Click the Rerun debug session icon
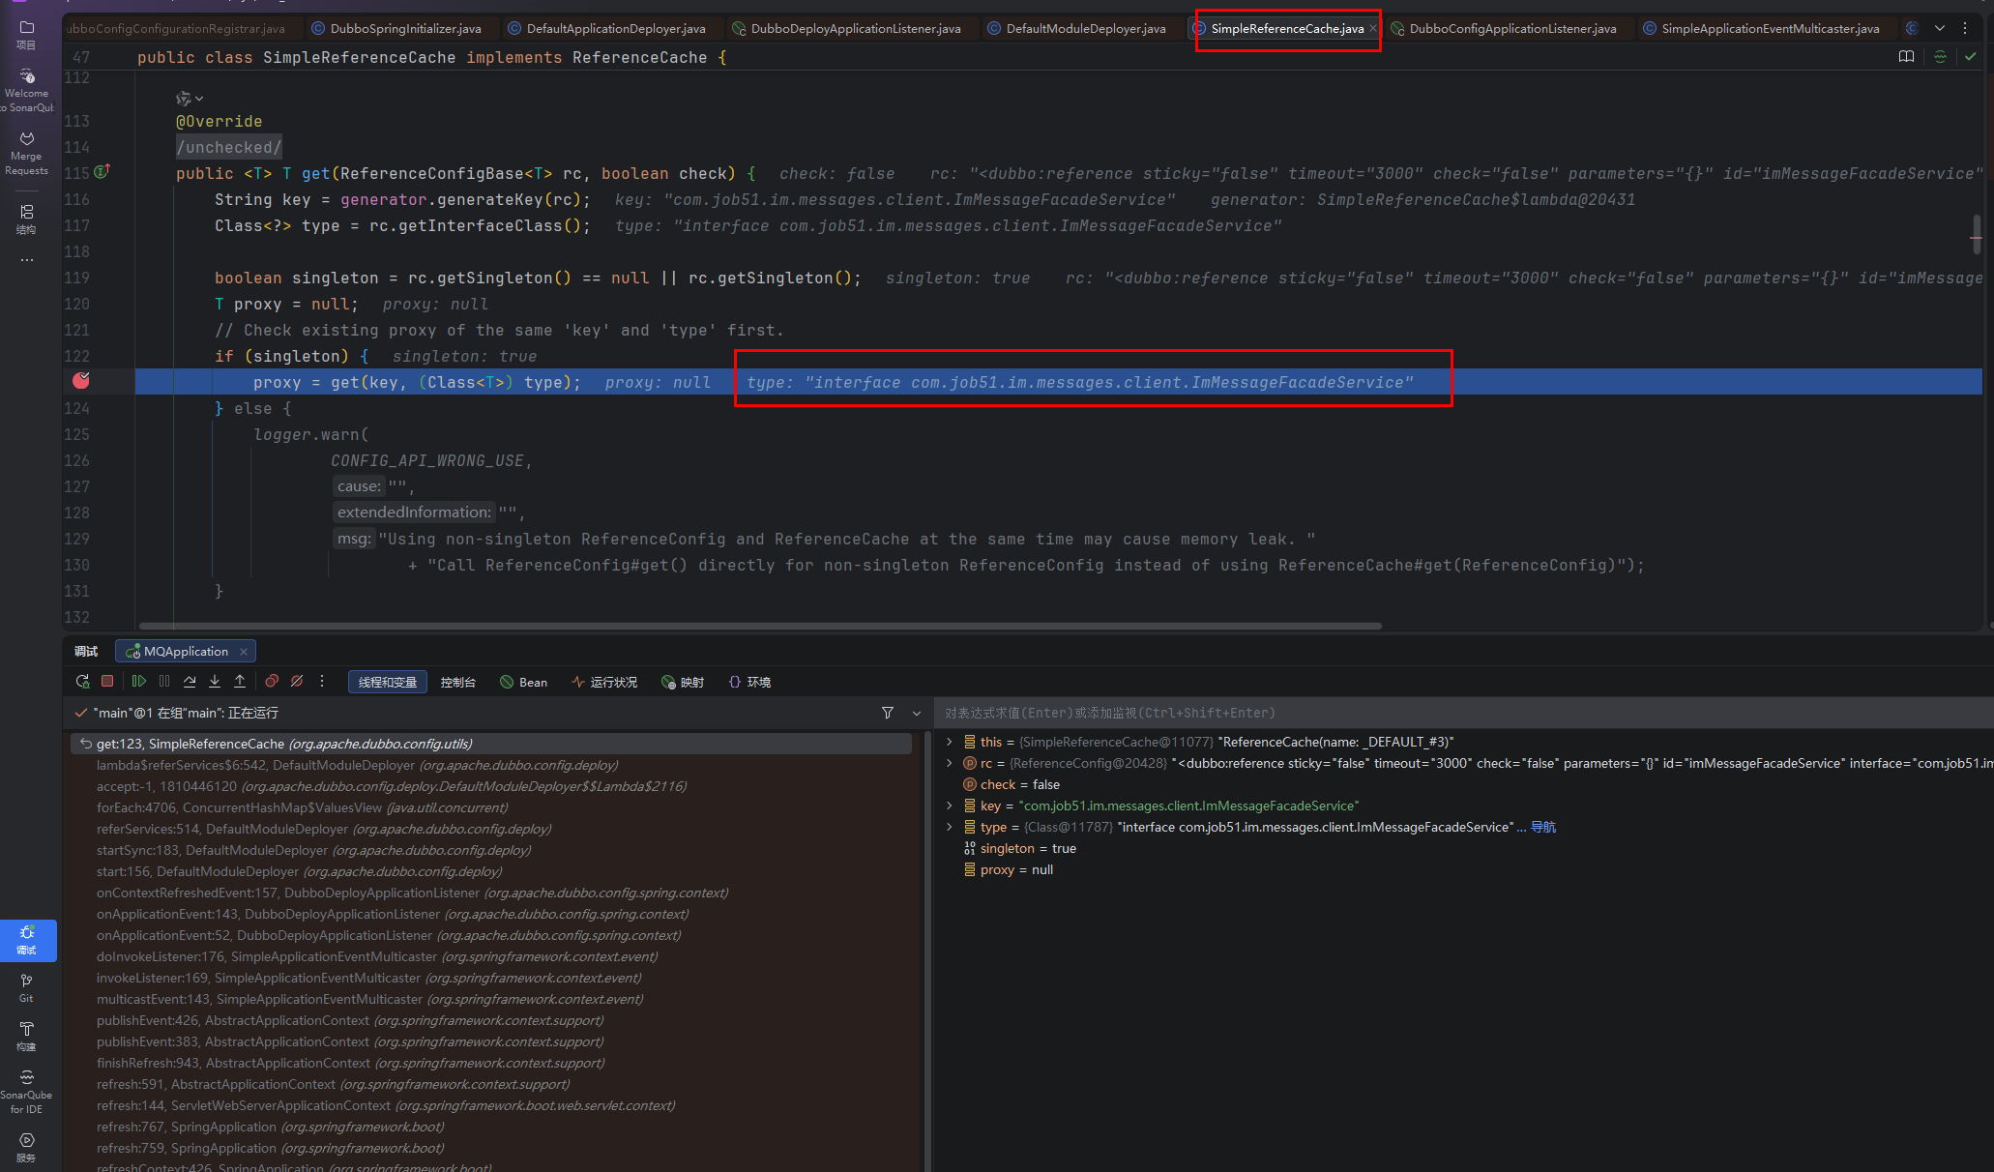The width and height of the screenshot is (1994, 1172). point(83,682)
